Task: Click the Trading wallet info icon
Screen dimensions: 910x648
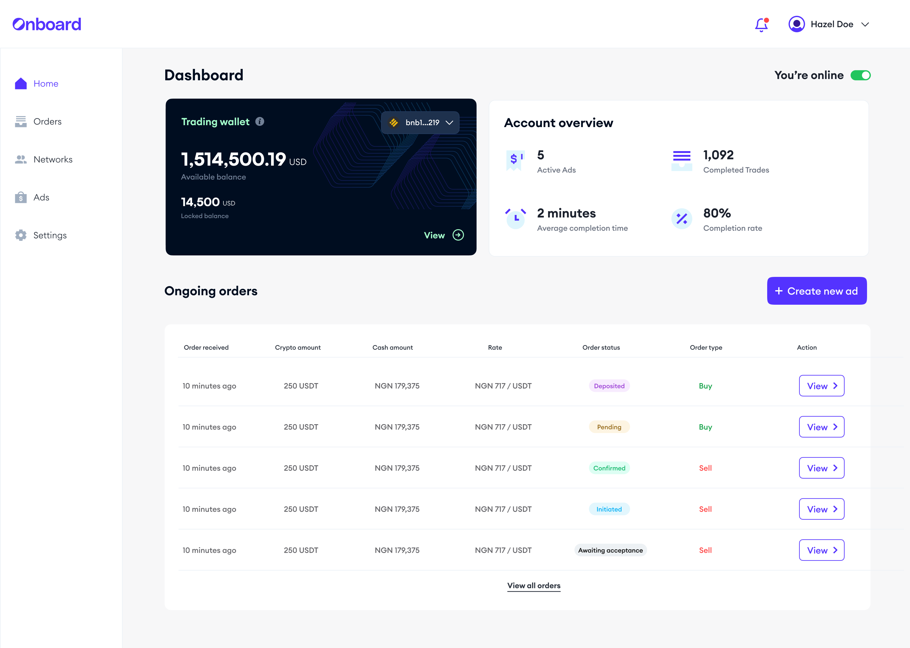Action: click(x=260, y=121)
